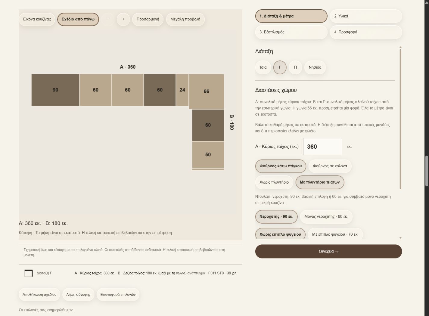
Task: Select the Σχέδιο από πάνω view
Action: [78, 19]
